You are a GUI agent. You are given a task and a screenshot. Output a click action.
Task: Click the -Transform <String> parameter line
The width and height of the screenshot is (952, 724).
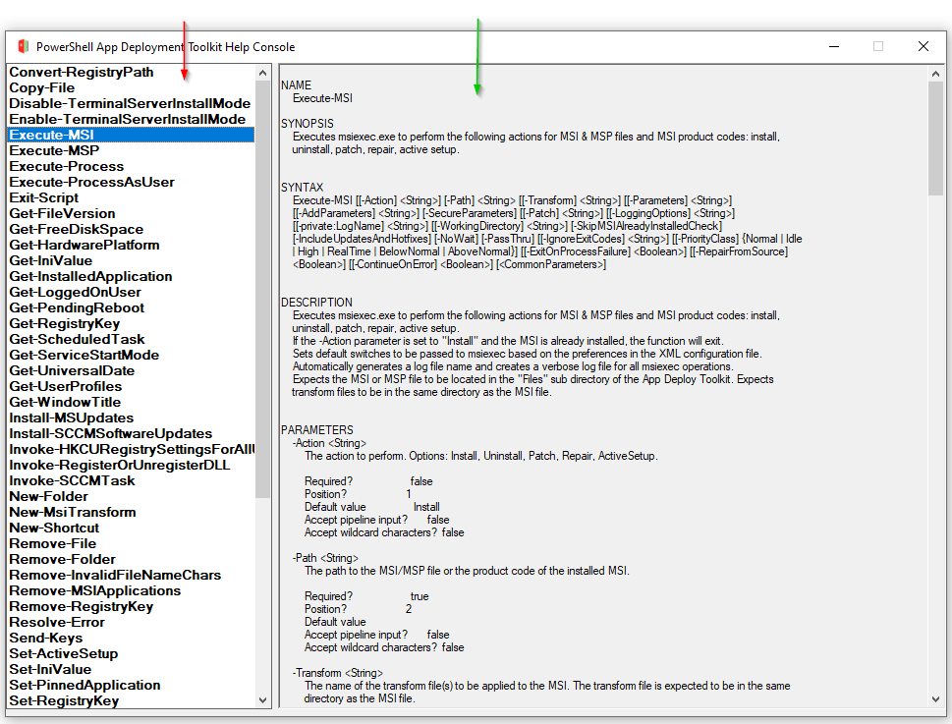point(338,673)
